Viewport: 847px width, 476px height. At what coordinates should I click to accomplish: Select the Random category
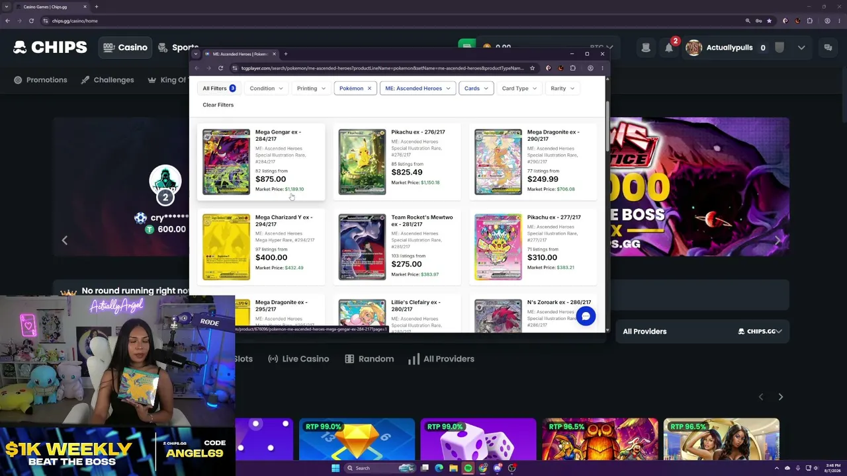coord(369,359)
